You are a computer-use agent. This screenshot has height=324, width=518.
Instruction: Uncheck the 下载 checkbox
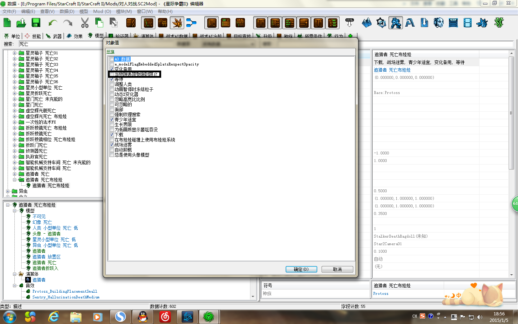112,135
